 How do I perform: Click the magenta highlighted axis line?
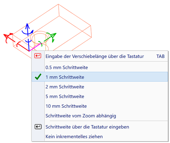click(x=35, y=47)
